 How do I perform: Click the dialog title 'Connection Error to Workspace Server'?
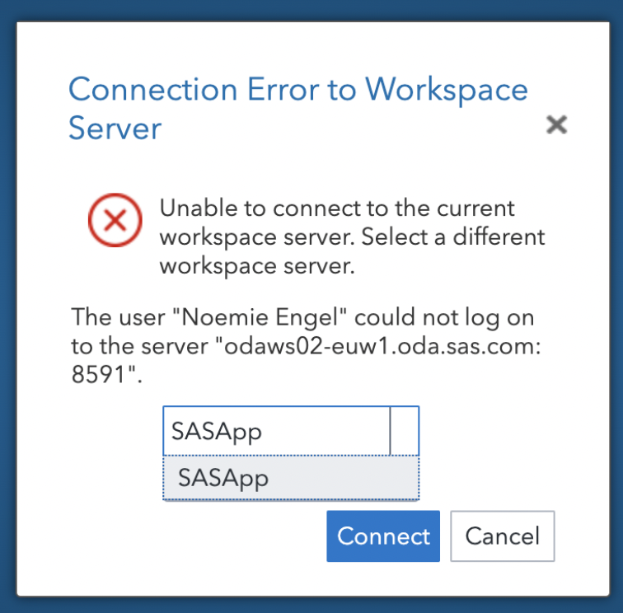coord(297,108)
